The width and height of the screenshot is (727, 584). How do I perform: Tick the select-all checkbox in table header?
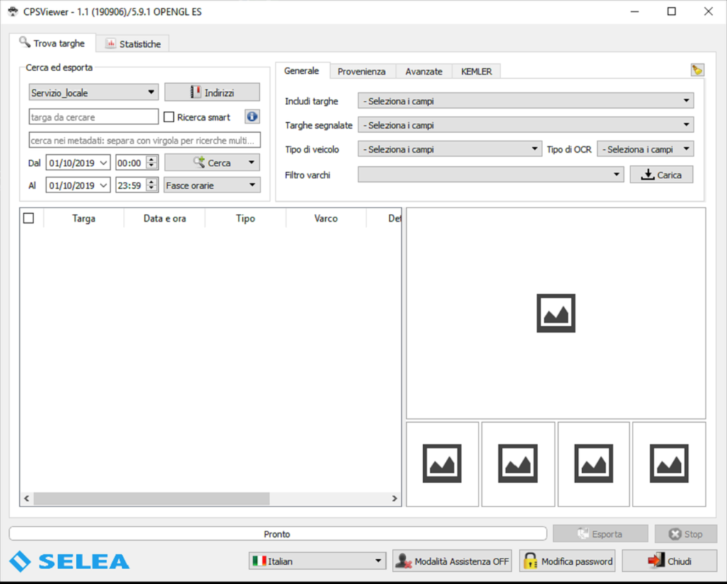(28, 218)
